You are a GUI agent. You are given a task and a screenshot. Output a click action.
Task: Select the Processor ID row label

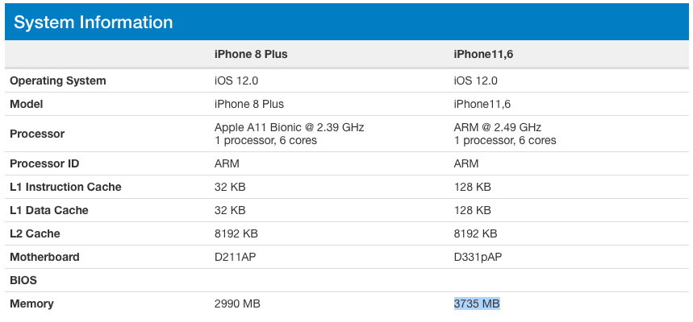point(44,163)
